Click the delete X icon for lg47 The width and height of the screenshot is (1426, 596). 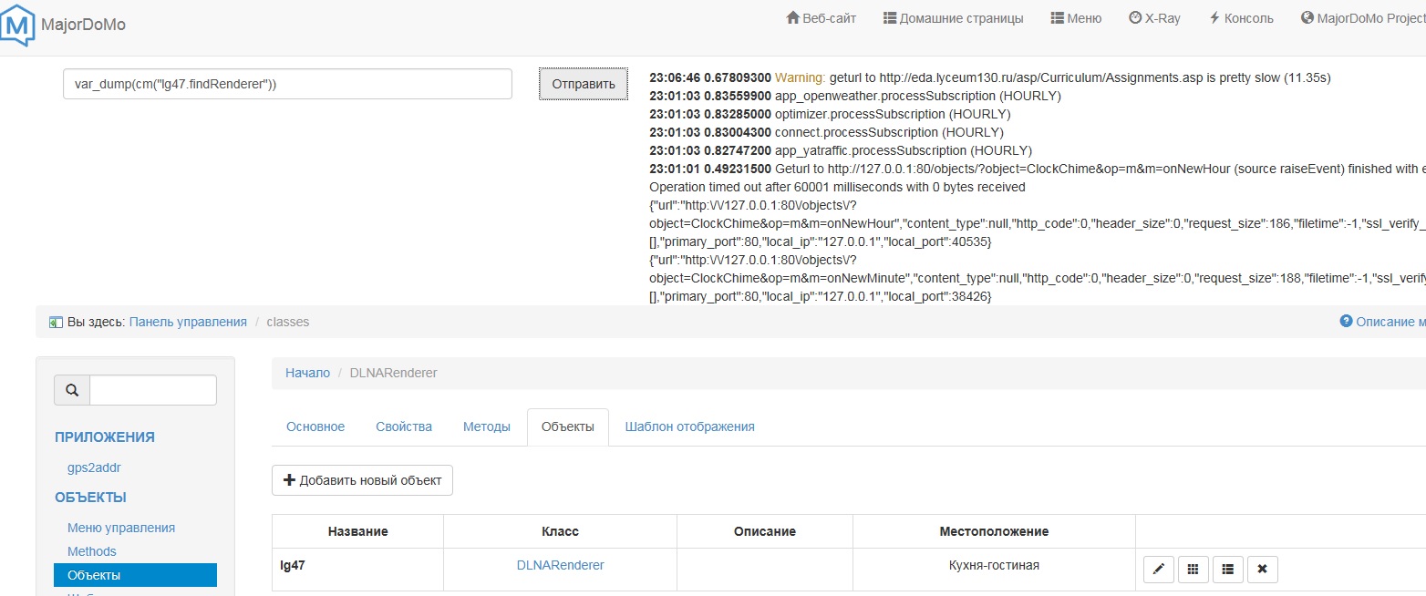point(1262,570)
